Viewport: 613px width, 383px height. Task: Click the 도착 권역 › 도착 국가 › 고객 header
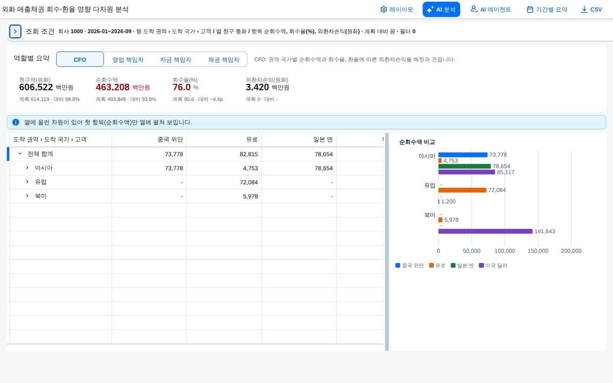tap(59, 139)
